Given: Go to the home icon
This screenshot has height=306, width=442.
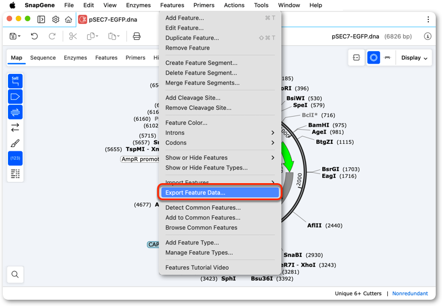Looking at the screenshot, I should [68, 19].
